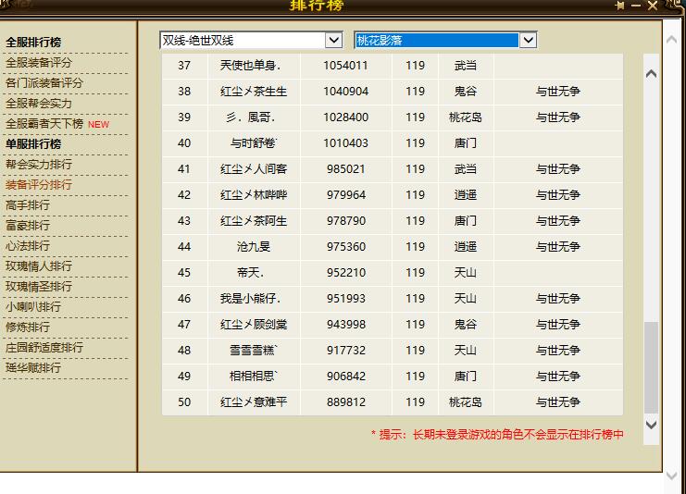Click score 979964 in row 42
This screenshot has width=686, height=494.
(x=345, y=195)
